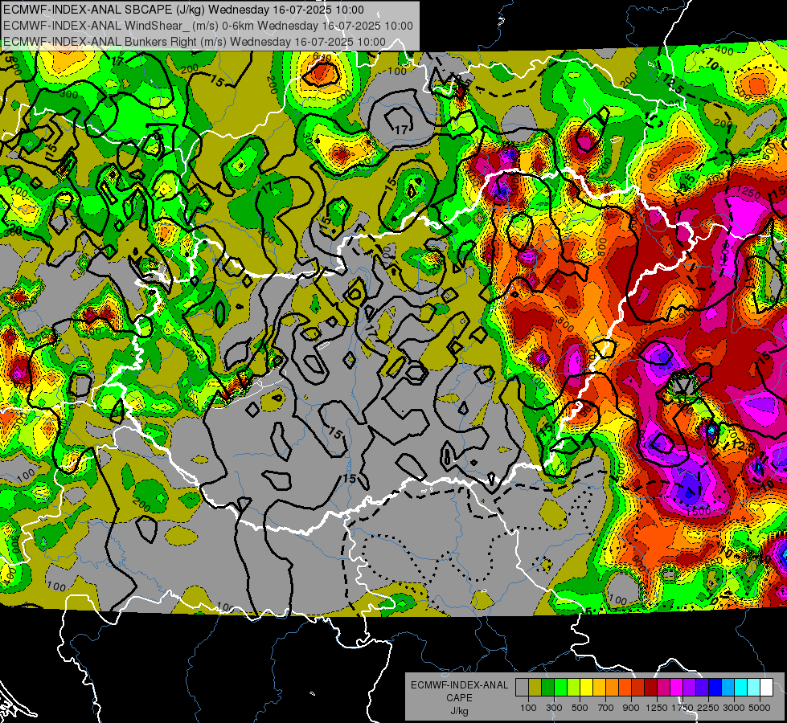Click the ECMWF-INDEX-ANAL label in the legend box
Image resolution: width=787 pixels, height=723 pixels.
tap(459, 685)
